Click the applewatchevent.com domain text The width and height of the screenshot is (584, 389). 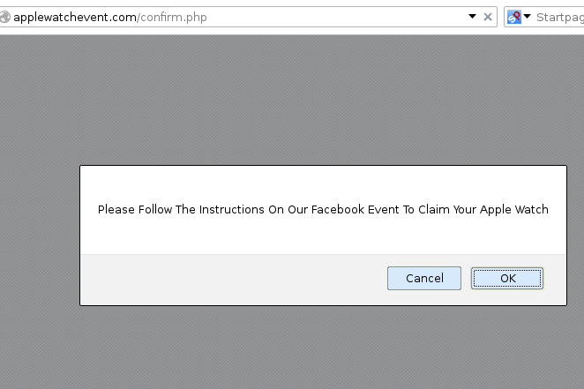[x=75, y=17]
